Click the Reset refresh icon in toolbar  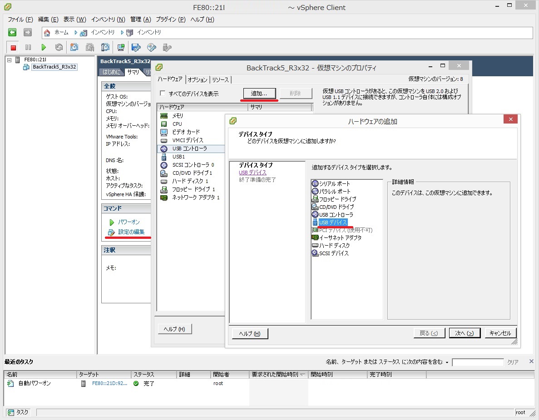[x=59, y=47]
